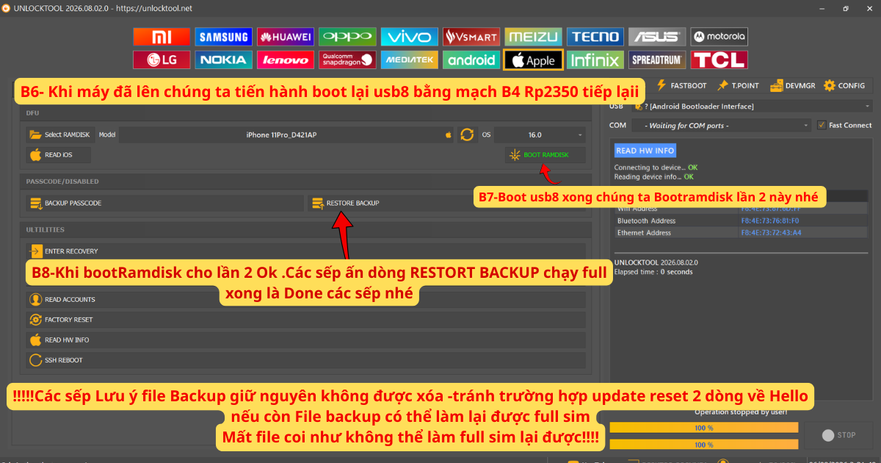Open the T.POINT tool
Screen dimensions: 881x463
[x=739, y=85]
